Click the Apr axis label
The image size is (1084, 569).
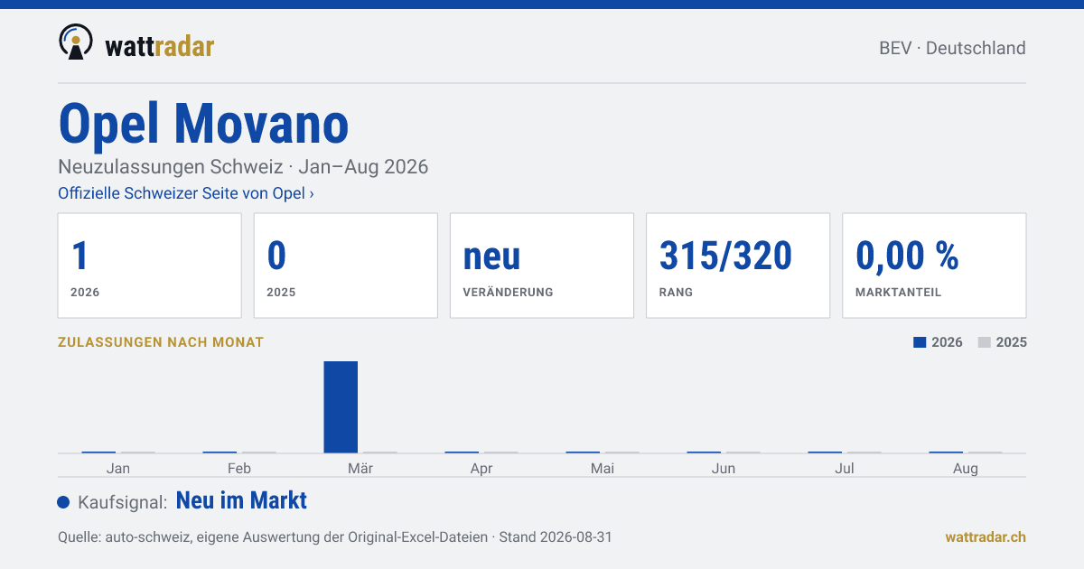[x=481, y=469]
